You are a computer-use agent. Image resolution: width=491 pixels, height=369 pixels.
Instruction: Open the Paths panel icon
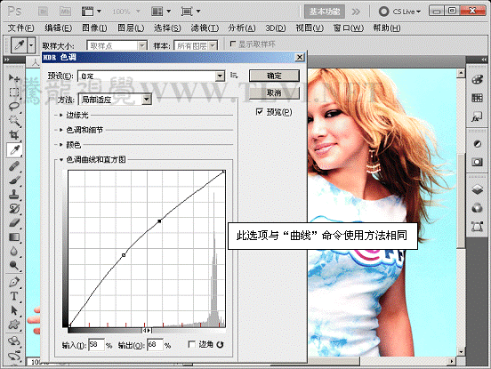478,226
